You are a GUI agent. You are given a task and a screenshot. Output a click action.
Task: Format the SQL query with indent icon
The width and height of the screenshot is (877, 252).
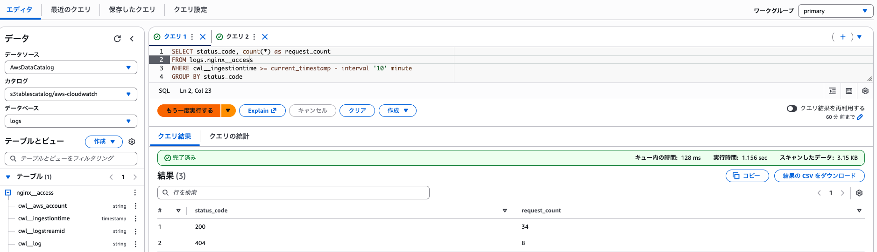(x=832, y=91)
